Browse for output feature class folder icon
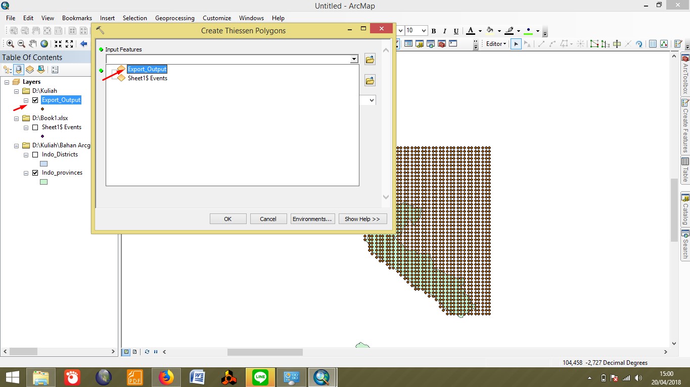Image resolution: width=690 pixels, height=387 pixels. (x=370, y=81)
